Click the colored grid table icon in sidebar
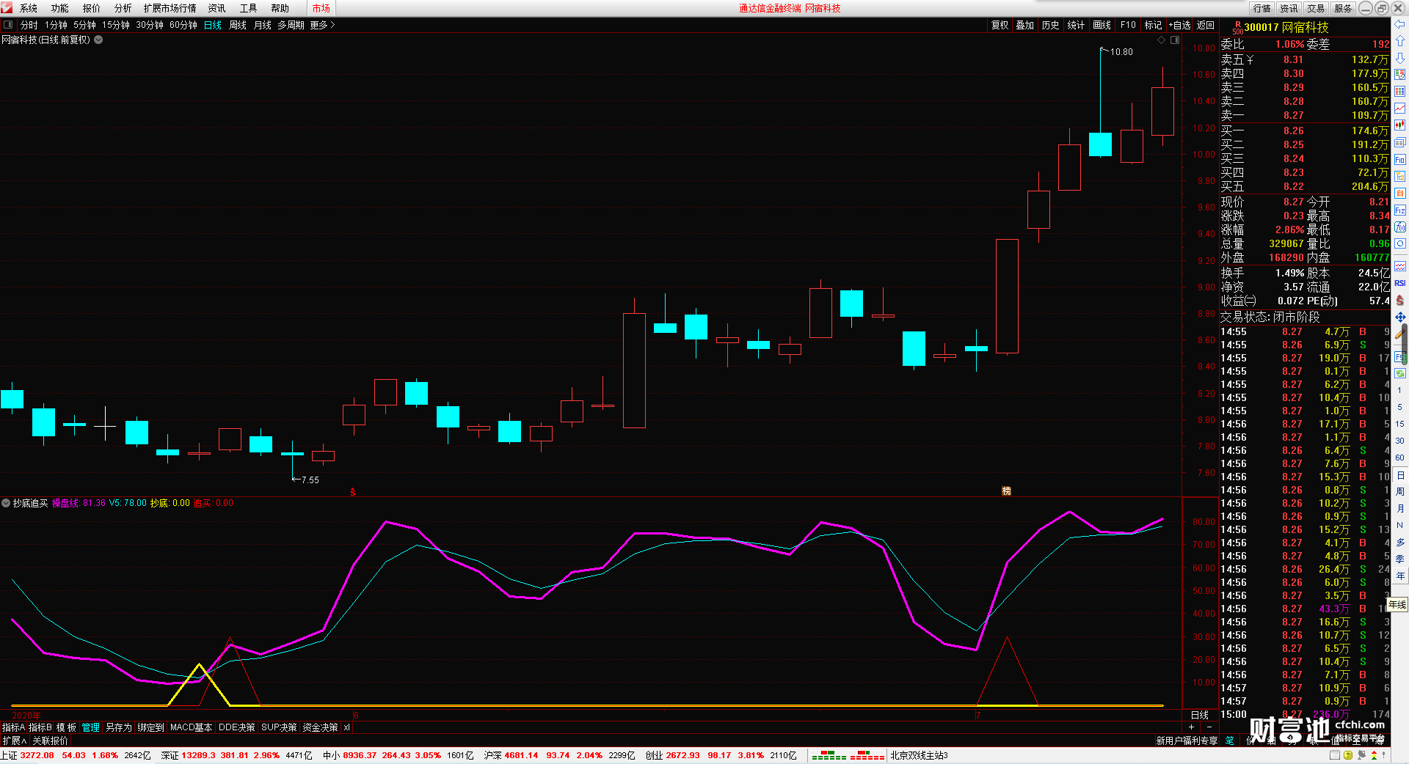 [1400, 92]
